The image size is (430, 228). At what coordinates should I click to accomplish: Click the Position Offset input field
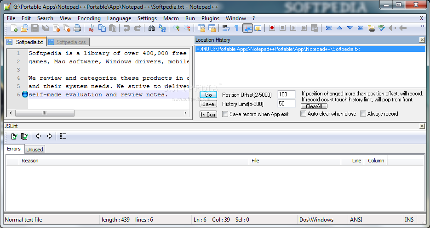(287, 95)
